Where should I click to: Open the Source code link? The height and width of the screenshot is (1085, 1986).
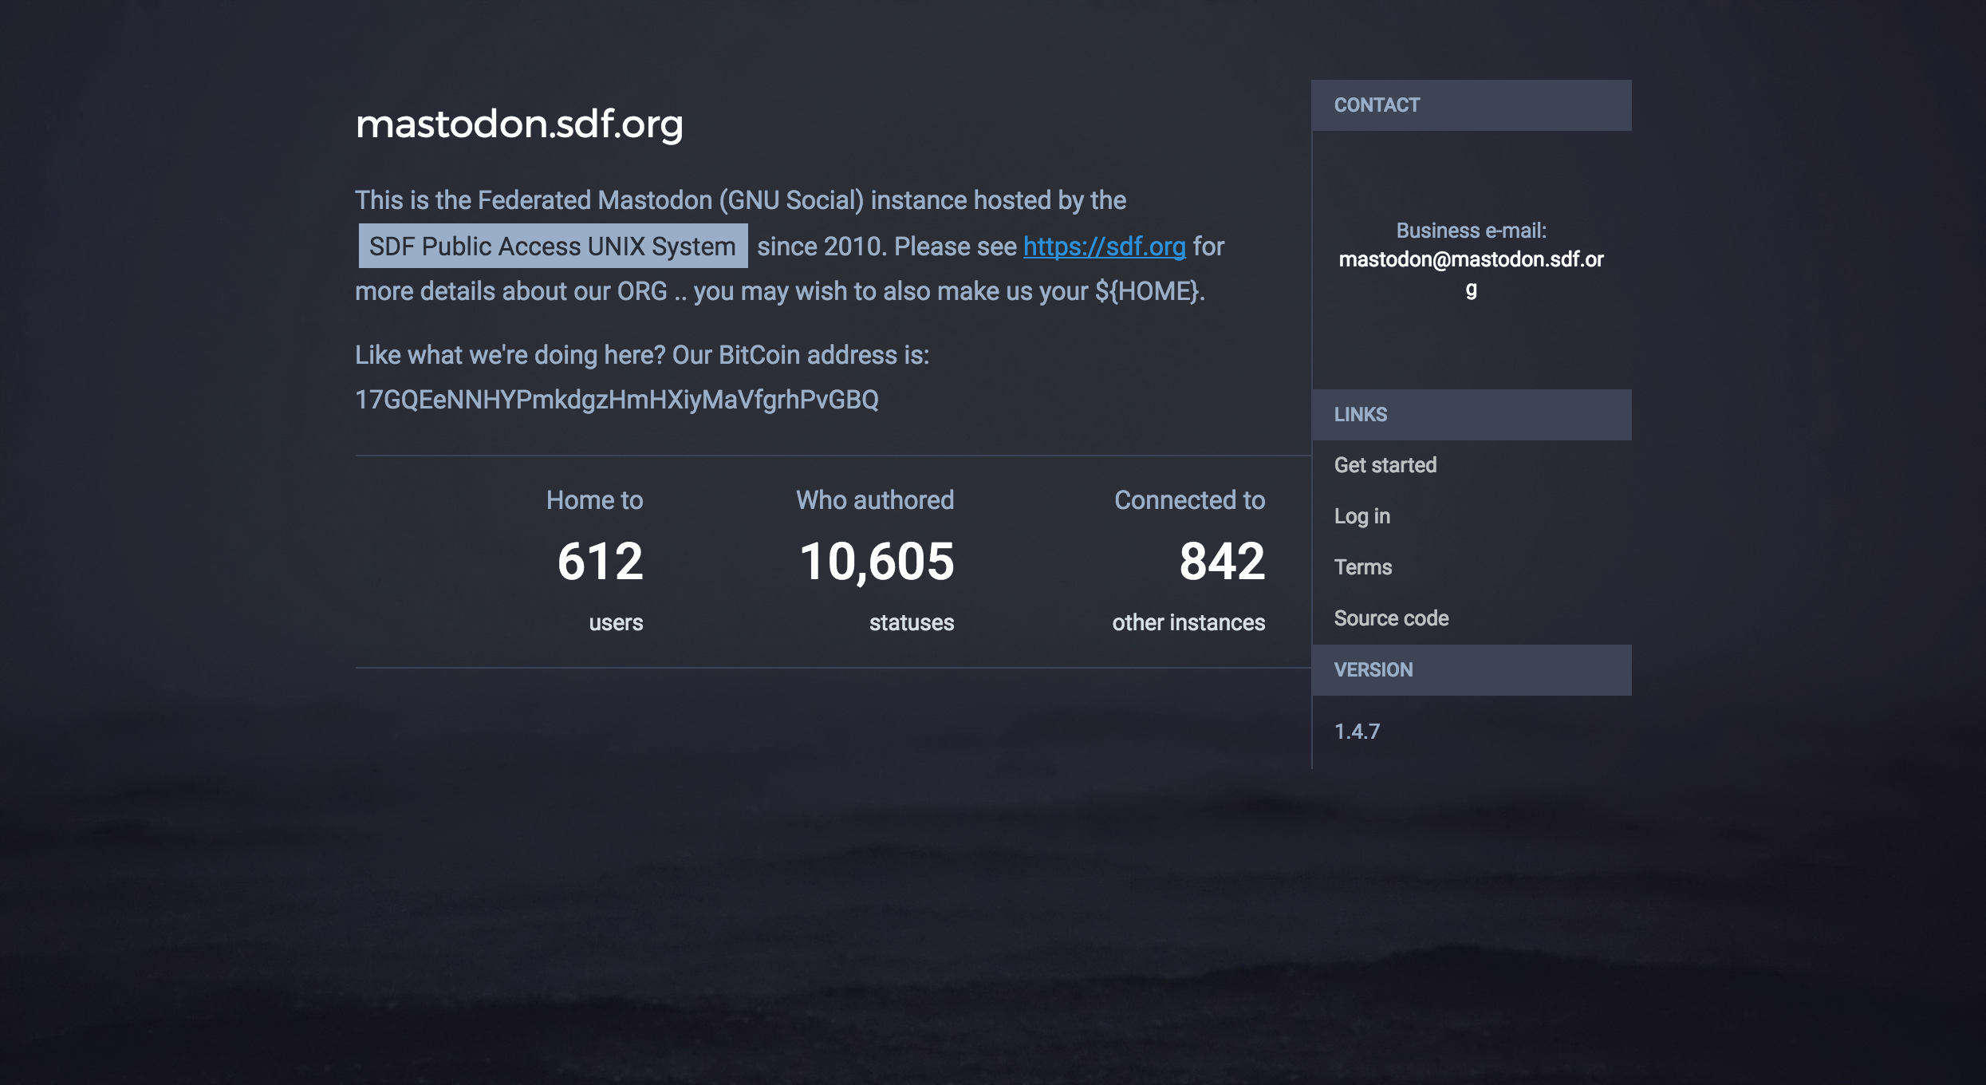point(1391,618)
